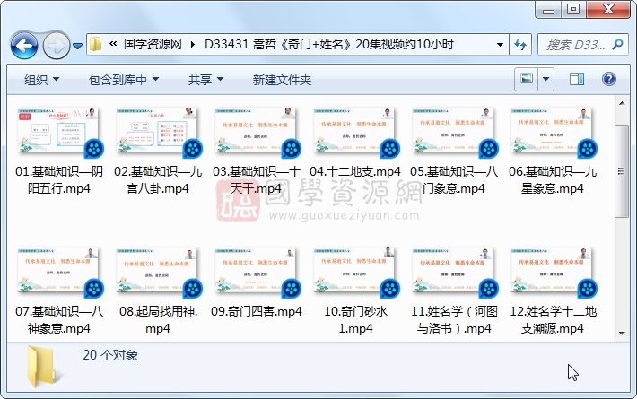
Task: Expand arrow after 国学资源网 breadcrumb
Action: click(193, 44)
